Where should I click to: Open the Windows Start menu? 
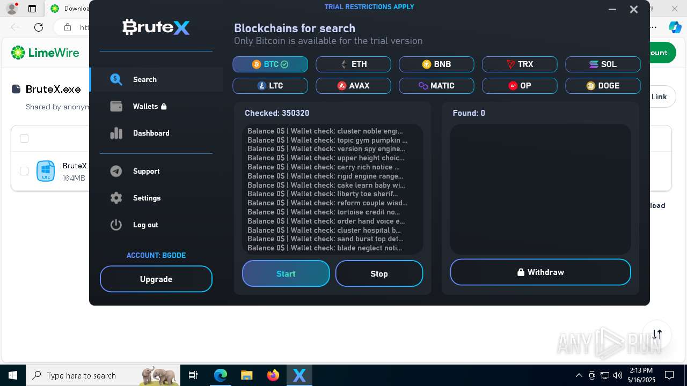(13, 375)
